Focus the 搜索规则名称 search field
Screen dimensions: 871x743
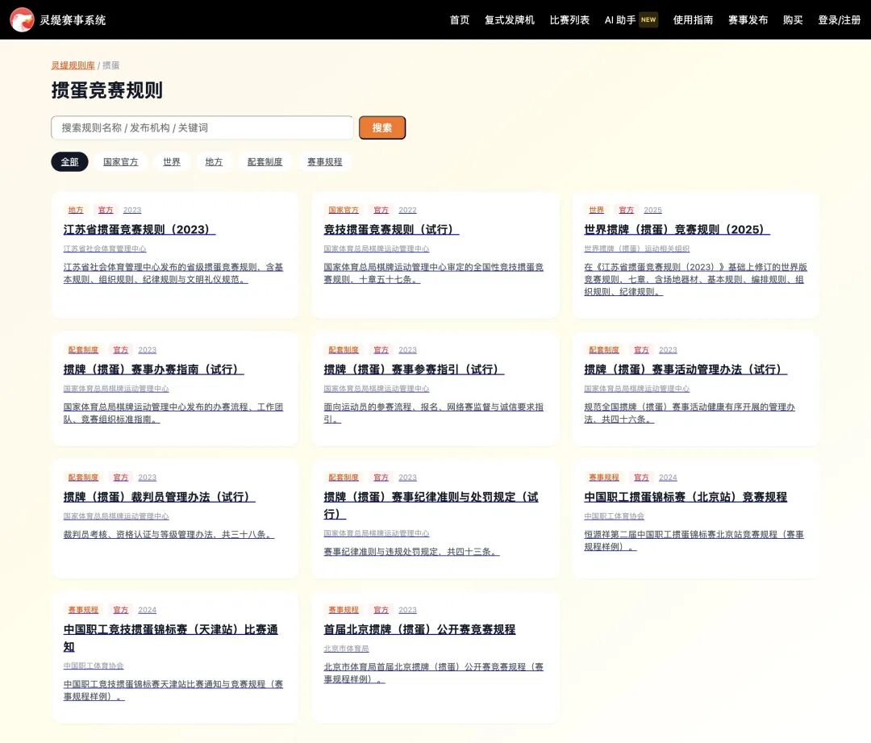(x=202, y=127)
